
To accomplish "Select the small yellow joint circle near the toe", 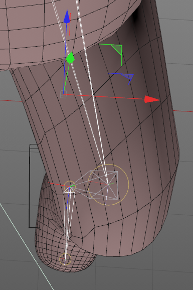I will pos(65,259).
